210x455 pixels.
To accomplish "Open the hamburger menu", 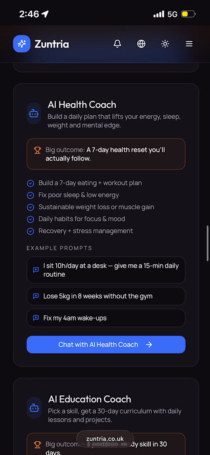I will [189, 44].
